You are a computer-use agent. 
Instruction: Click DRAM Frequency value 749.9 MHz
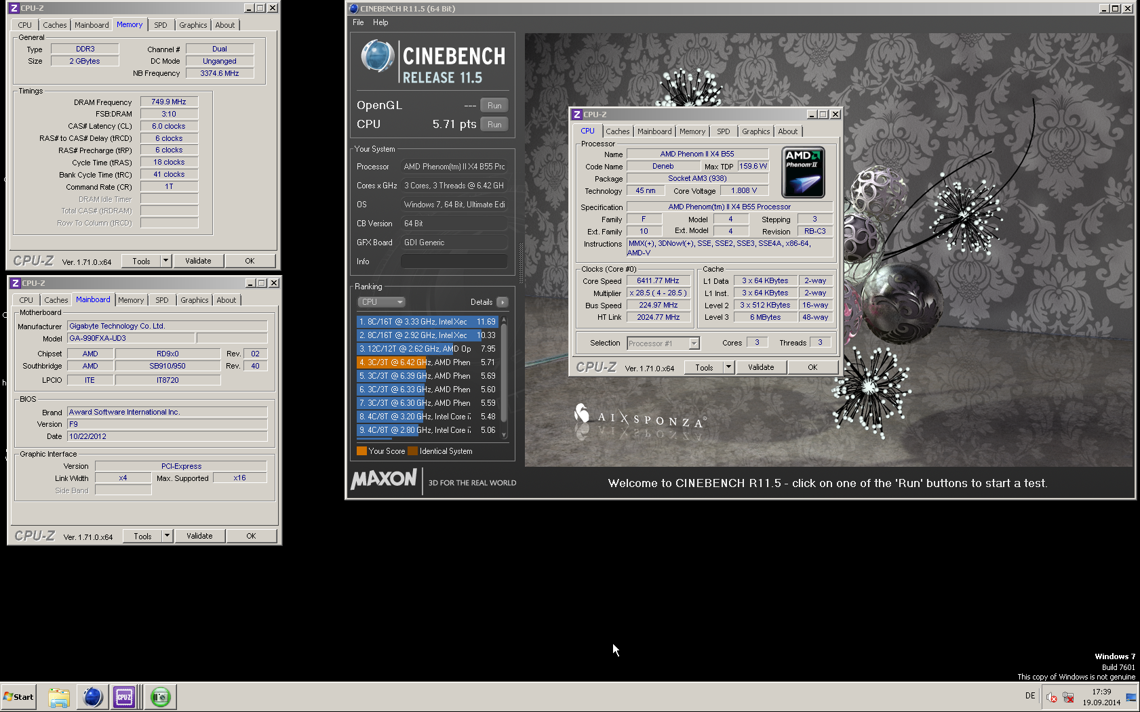click(x=169, y=102)
